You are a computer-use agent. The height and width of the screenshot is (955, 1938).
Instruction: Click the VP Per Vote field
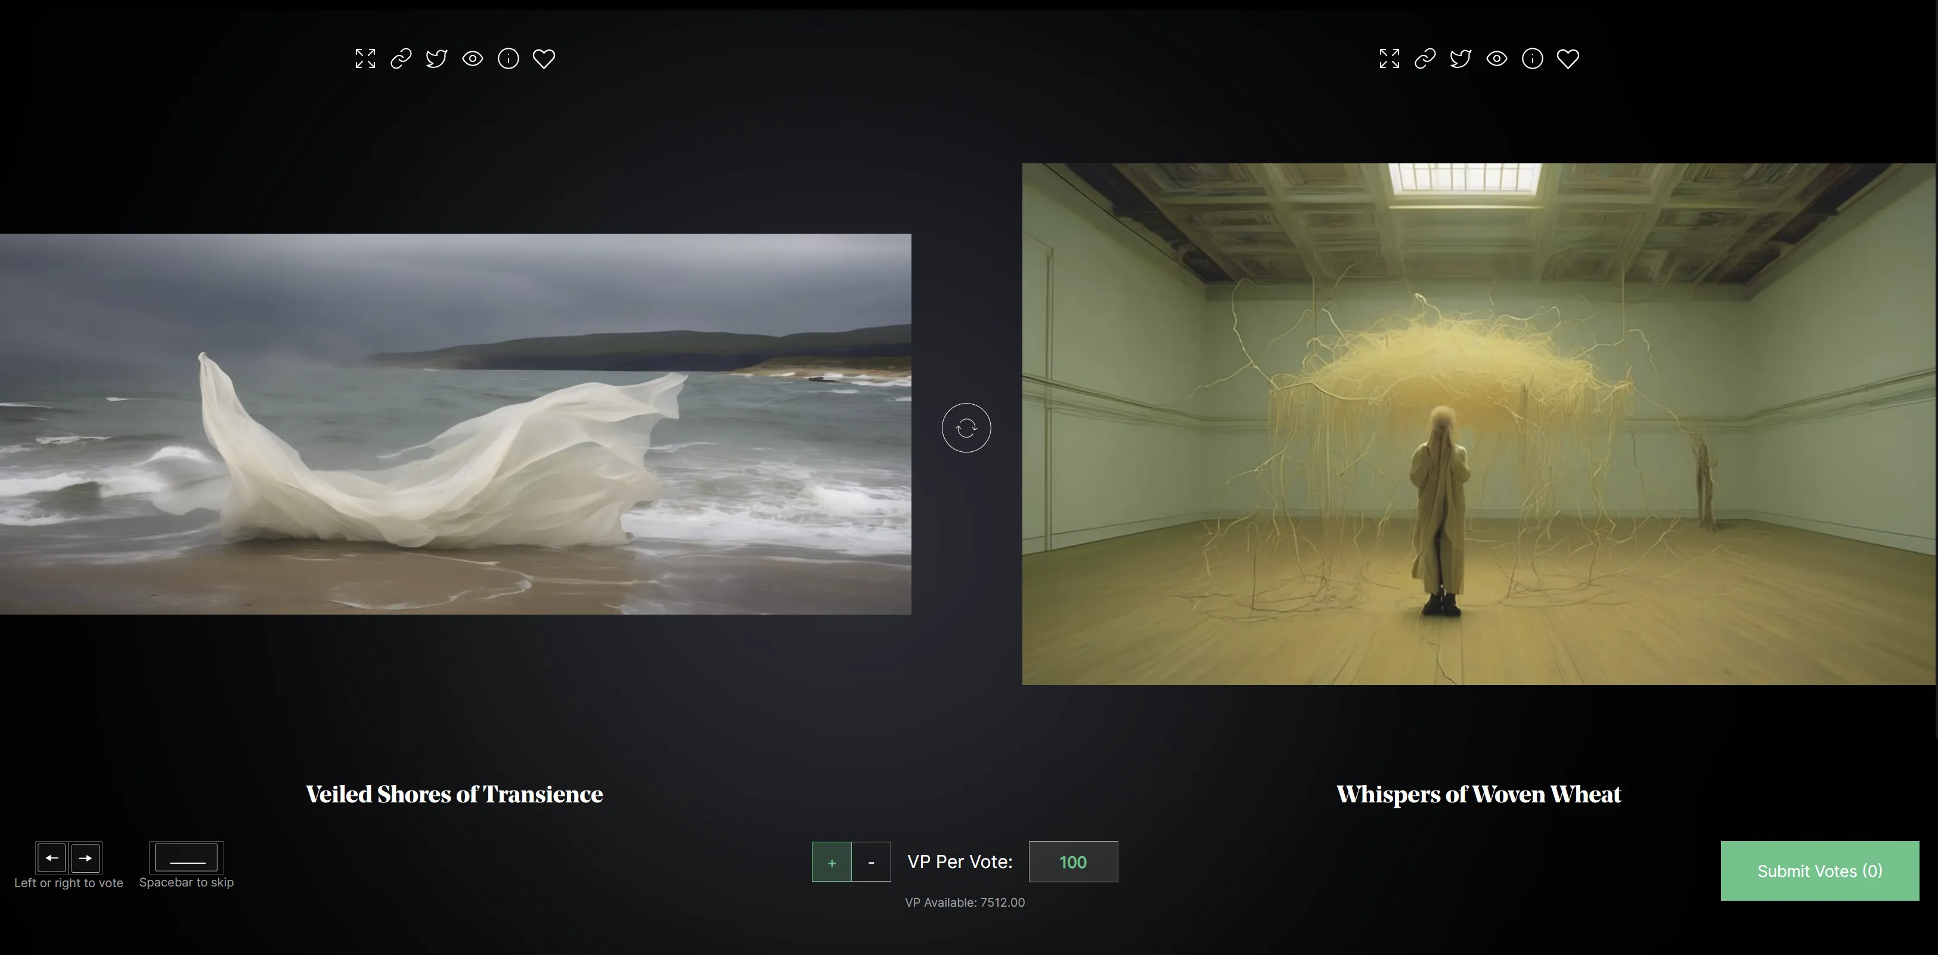click(1073, 863)
